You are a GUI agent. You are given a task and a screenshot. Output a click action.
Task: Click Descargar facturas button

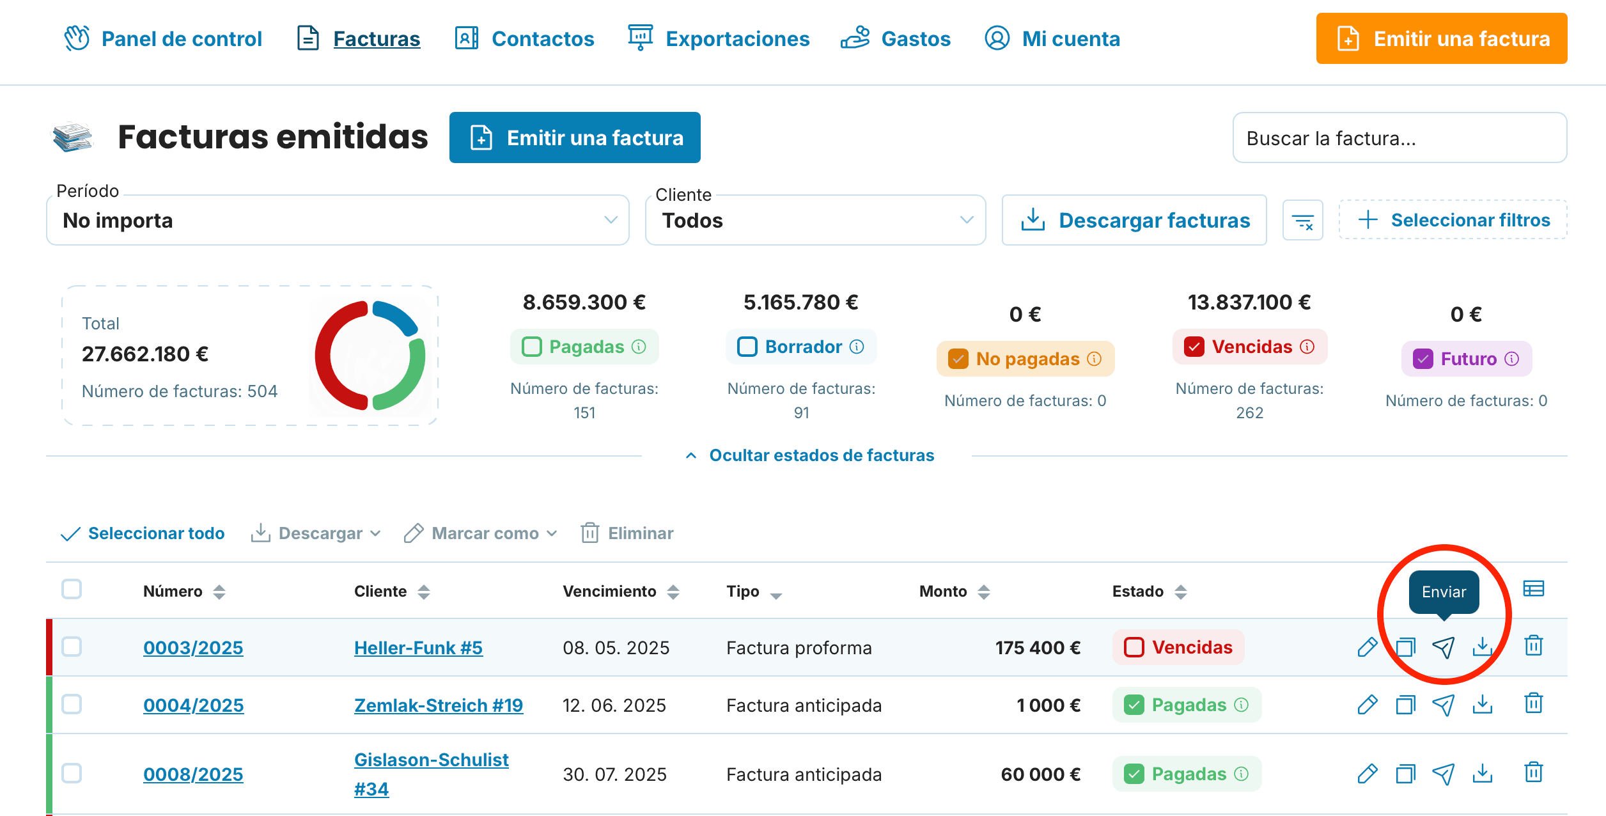[1134, 220]
